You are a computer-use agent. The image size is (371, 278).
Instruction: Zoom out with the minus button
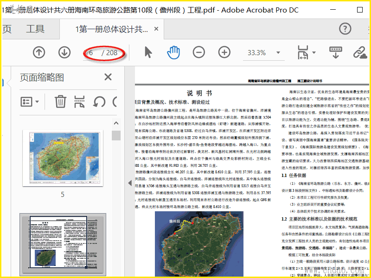(x=199, y=52)
